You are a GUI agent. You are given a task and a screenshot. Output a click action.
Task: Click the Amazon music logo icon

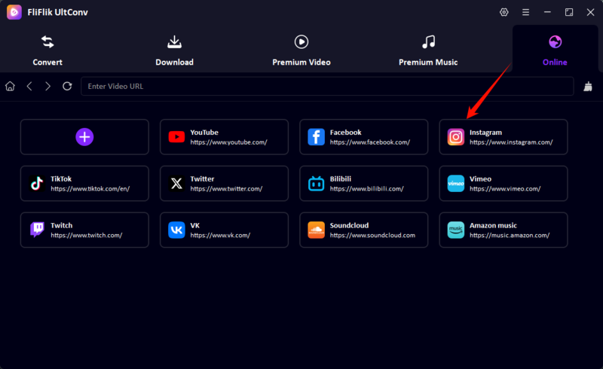(456, 230)
